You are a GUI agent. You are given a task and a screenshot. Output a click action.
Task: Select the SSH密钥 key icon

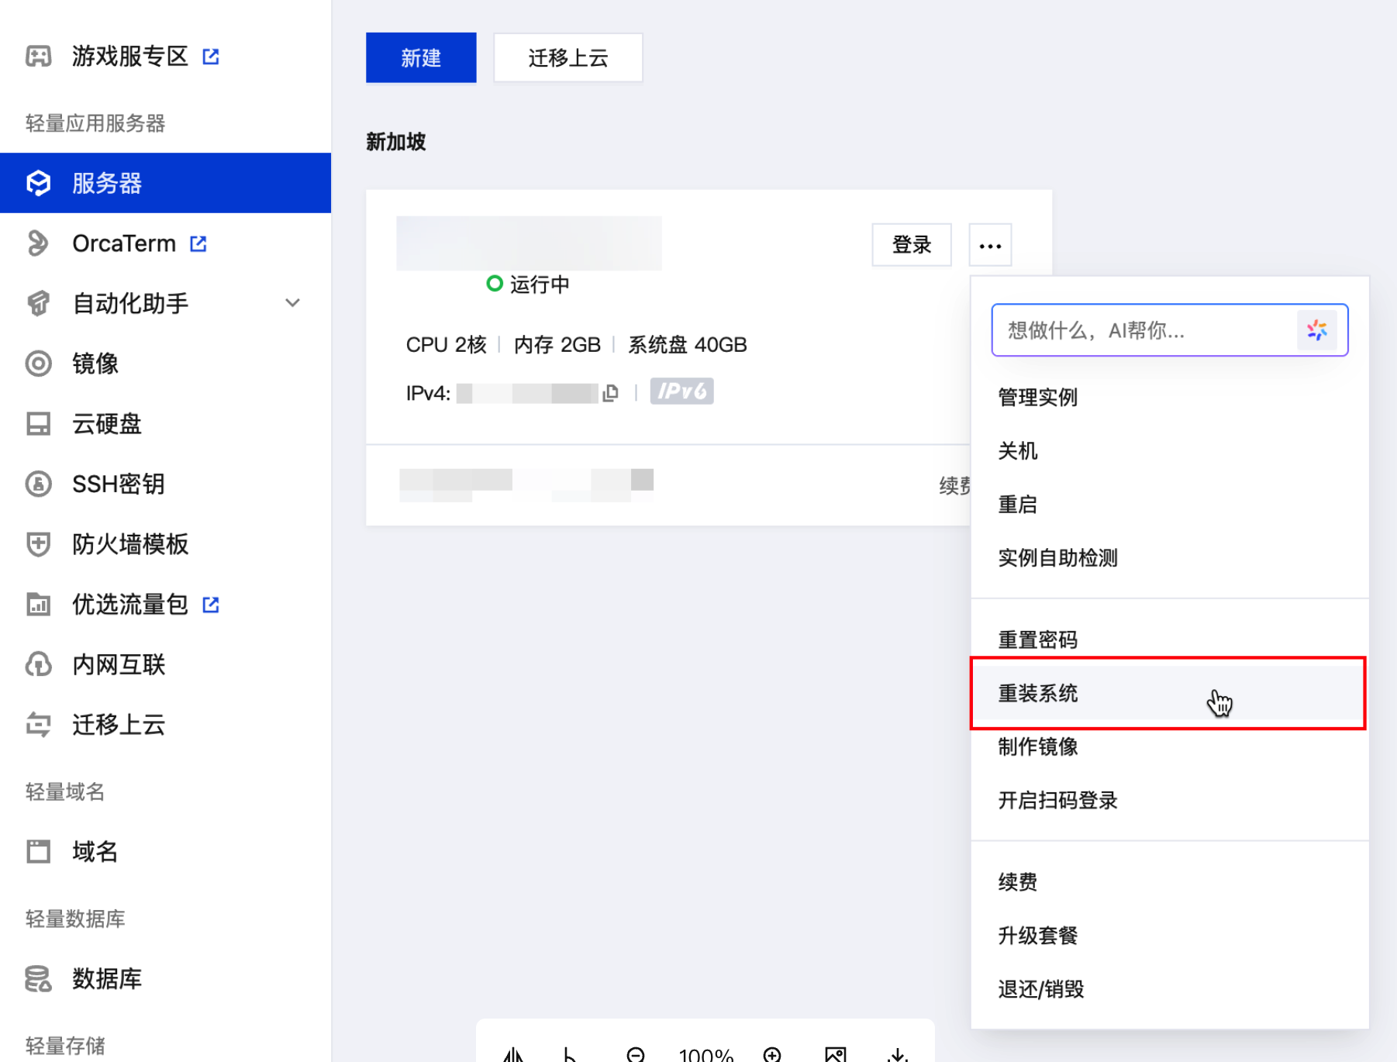(38, 484)
